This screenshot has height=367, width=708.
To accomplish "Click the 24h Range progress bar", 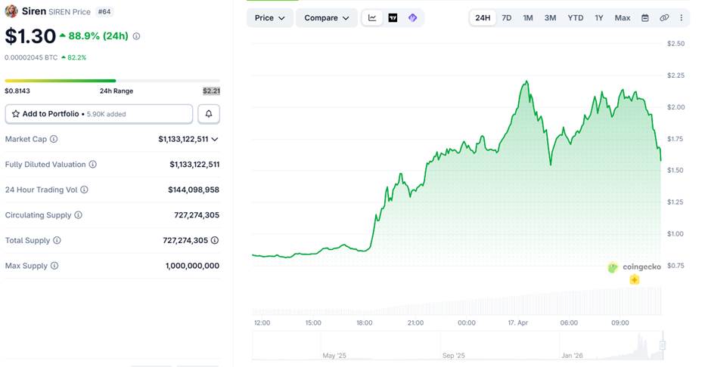I will click(x=112, y=81).
